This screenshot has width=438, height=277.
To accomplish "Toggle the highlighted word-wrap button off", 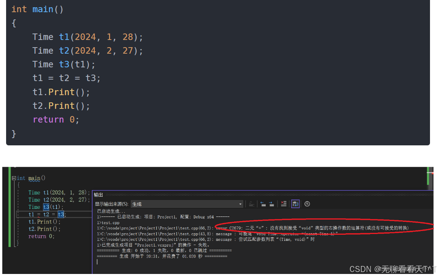I will (295, 204).
